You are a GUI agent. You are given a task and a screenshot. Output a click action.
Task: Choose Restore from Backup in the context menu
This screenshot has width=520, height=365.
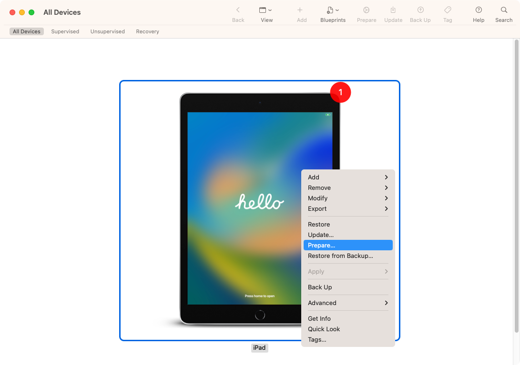point(339,256)
